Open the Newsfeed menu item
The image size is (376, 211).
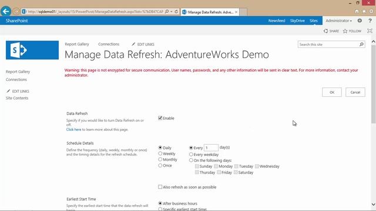point(277,21)
